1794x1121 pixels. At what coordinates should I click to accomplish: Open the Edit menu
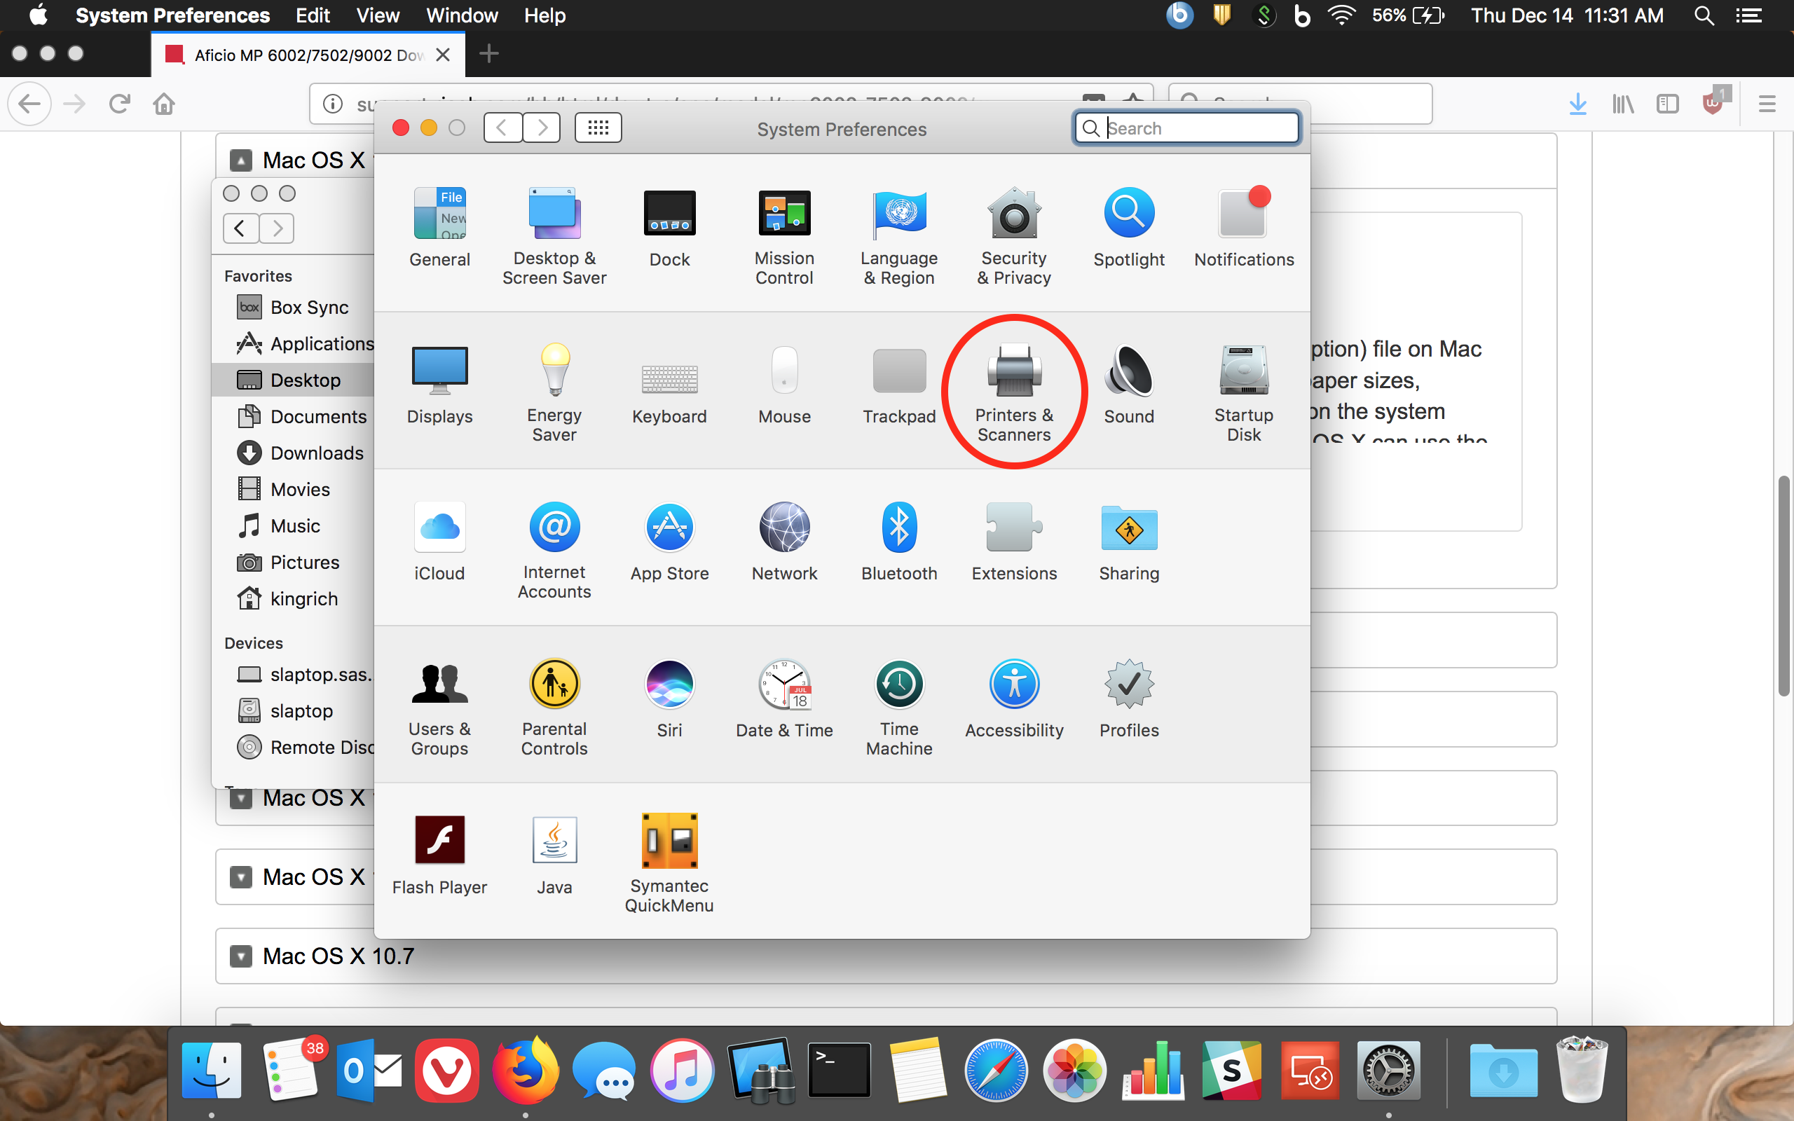coord(313,15)
